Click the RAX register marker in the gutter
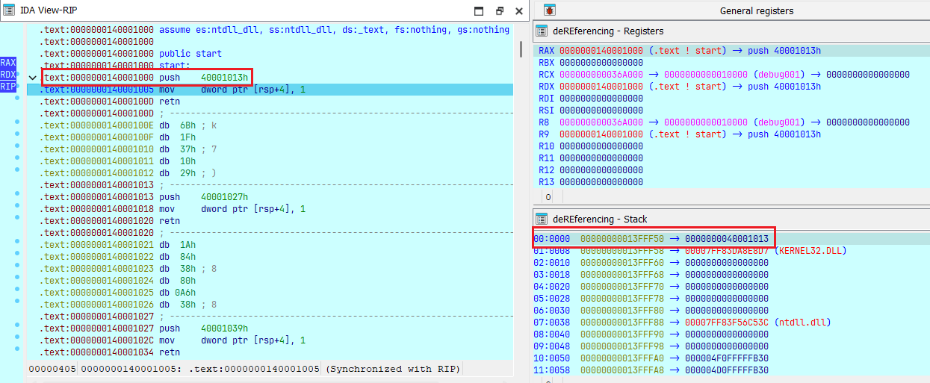This screenshot has height=383, width=930. click(8, 63)
